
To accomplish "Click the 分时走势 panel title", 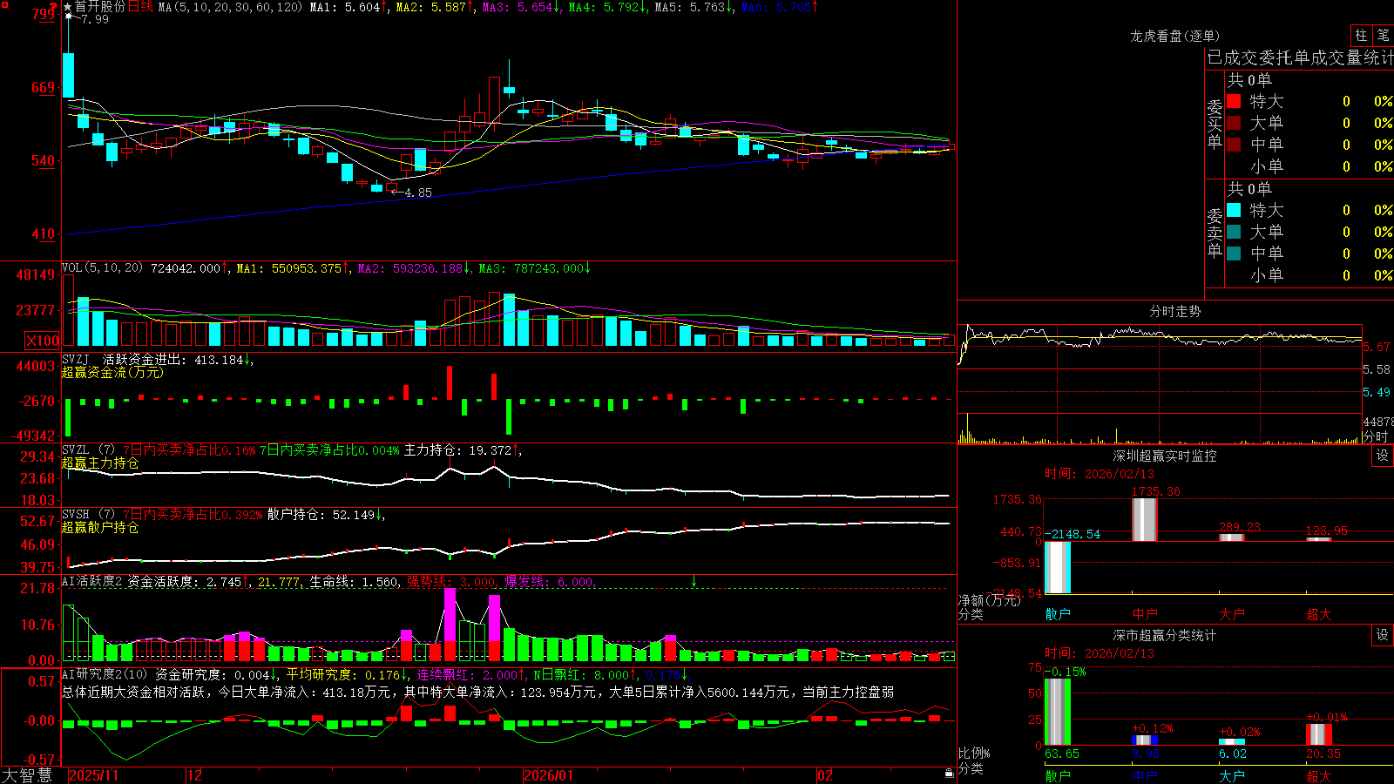I will pyautogui.click(x=1174, y=311).
